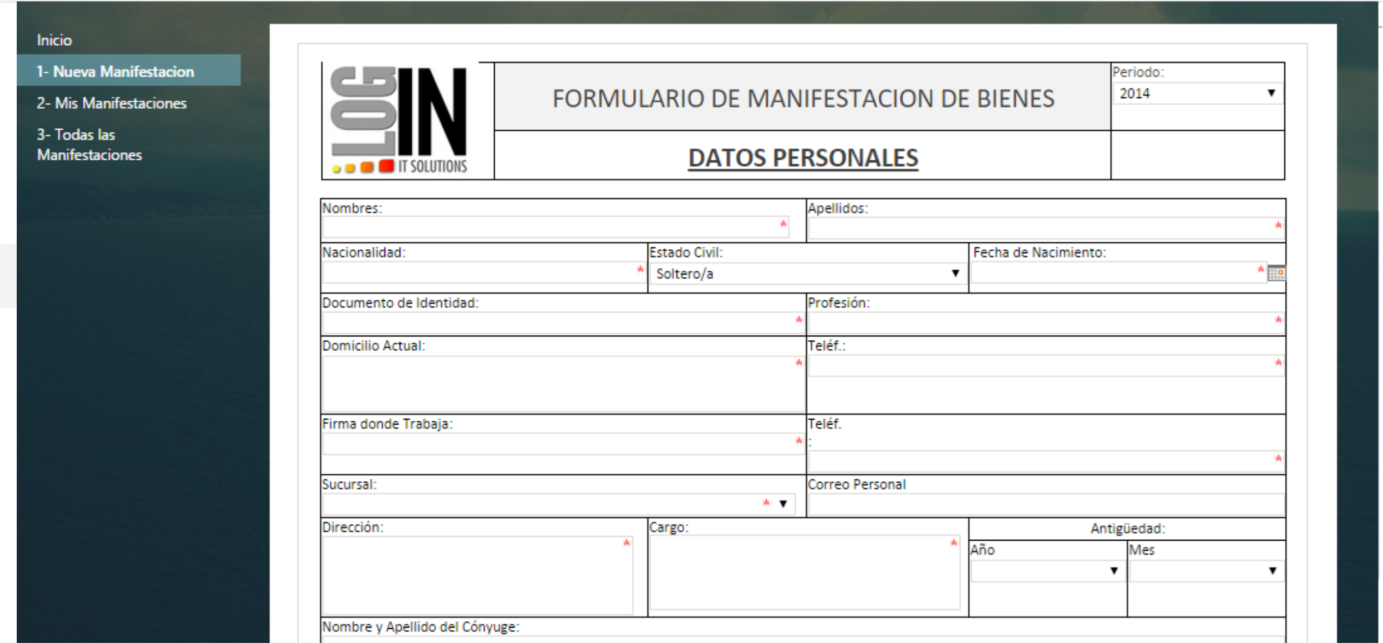The image size is (1383, 643).
Task: Click the FORMULARIO DE MANIFESTACION DE BIENES title
Action: (x=803, y=99)
